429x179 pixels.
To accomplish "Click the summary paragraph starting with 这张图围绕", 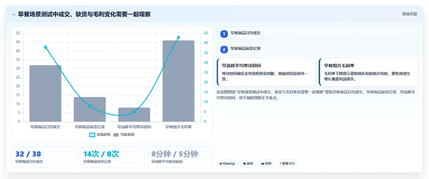I will click(x=316, y=95).
